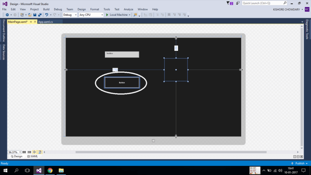
Task: Open the Action Center notification icon
Action: click(x=303, y=170)
